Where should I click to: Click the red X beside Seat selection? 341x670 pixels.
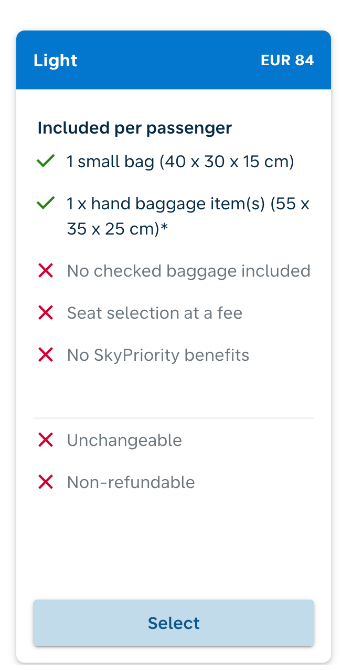pos(46,313)
